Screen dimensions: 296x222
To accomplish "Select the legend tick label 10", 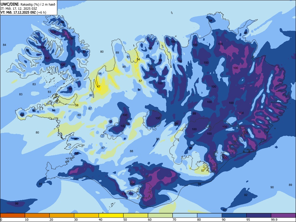I will coord(27,220).
